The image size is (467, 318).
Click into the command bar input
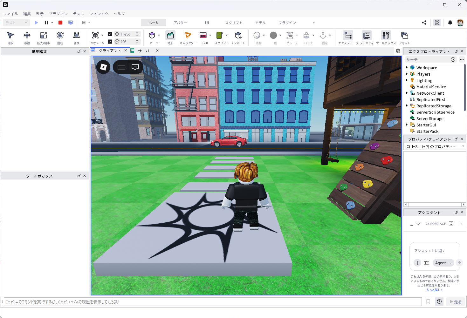click(213, 301)
